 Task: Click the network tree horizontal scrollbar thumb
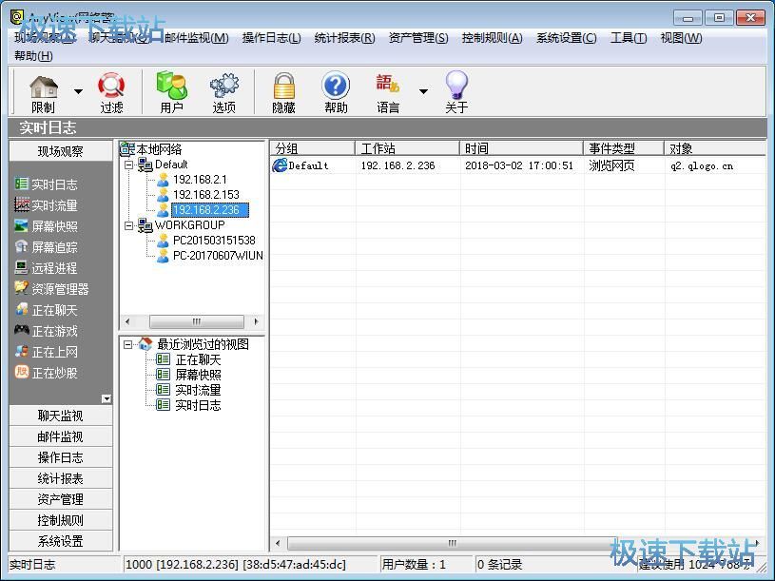[x=197, y=321]
